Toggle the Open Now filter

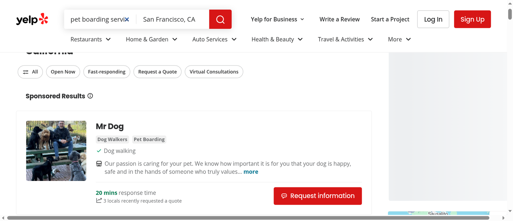tap(63, 72)
